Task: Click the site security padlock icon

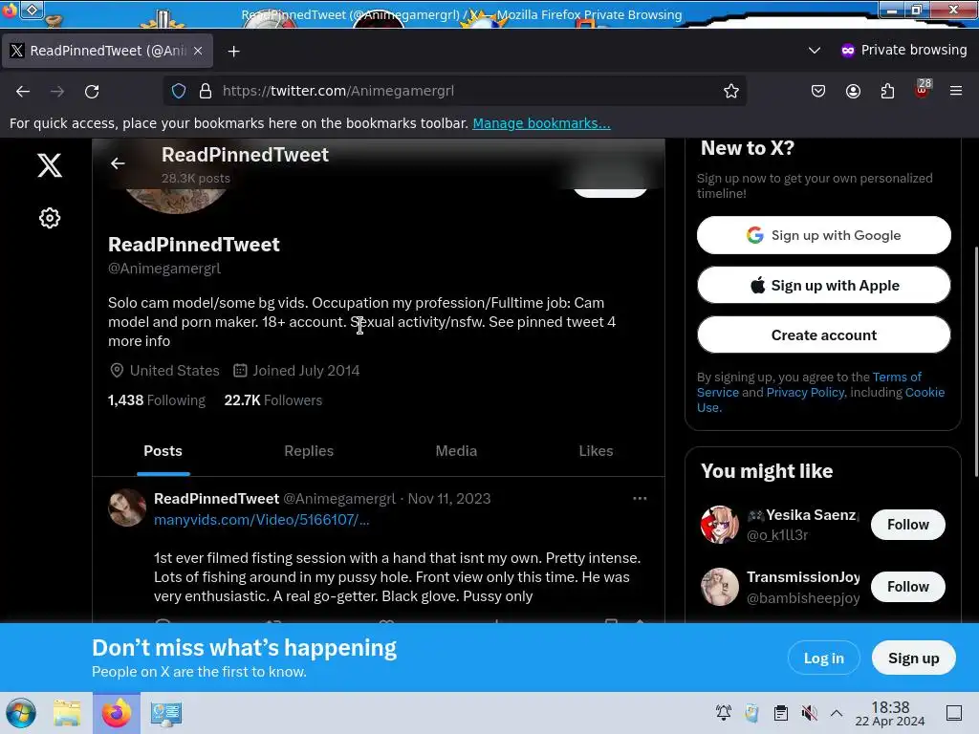Action: [x=206, y=91]
